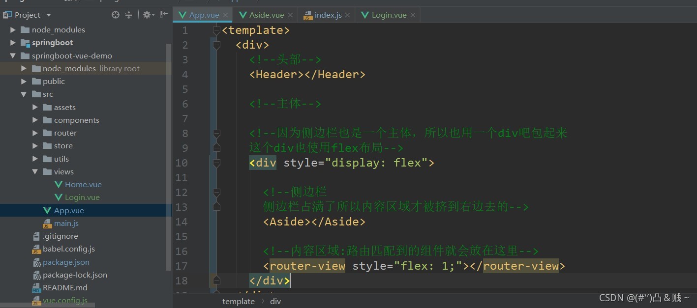Select .gitignore file

(61, 236)
